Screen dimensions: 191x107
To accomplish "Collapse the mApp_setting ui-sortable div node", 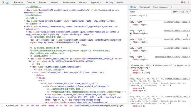I will coord(26,32).
